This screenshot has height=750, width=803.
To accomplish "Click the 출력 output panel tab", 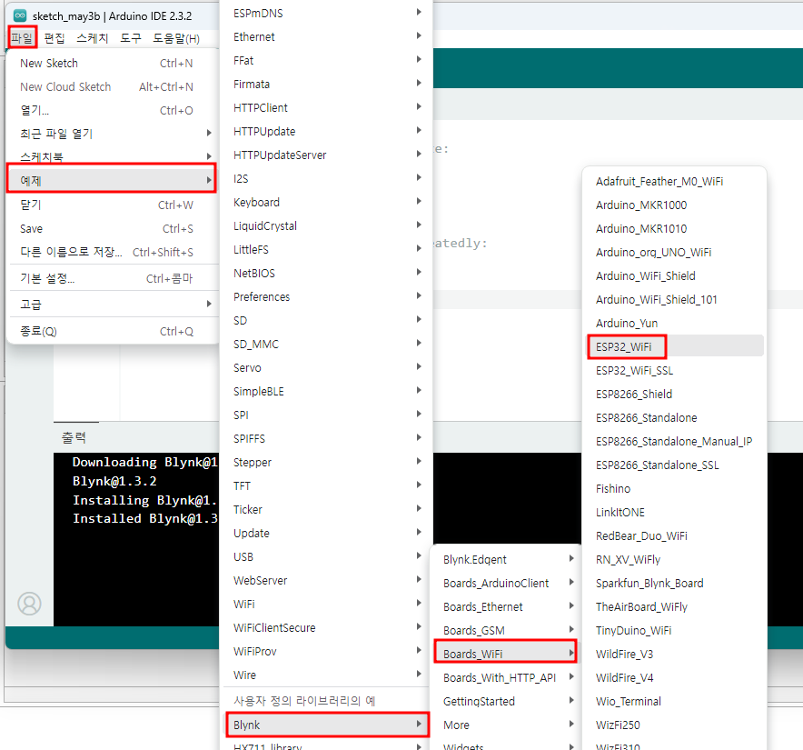I will coord(74,437).
